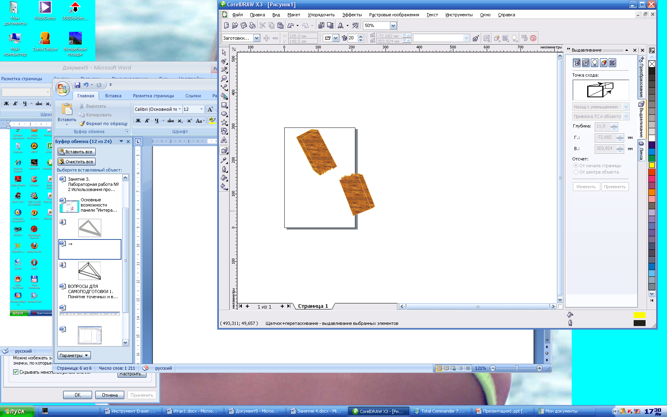Select the Shape tool in CorelDRAW toolbox
The image size is (667, 417).
pos(224,61)
